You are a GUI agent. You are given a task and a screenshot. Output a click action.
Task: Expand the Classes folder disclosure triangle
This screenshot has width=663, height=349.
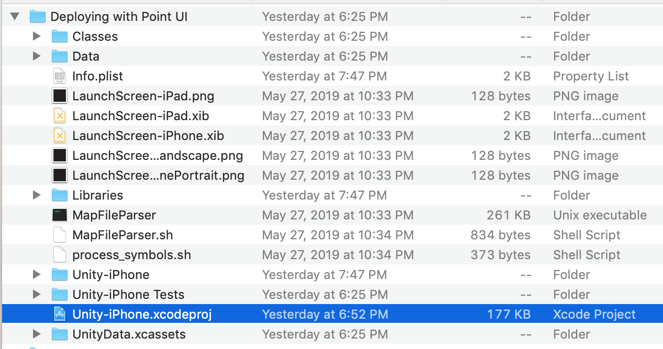37,37
